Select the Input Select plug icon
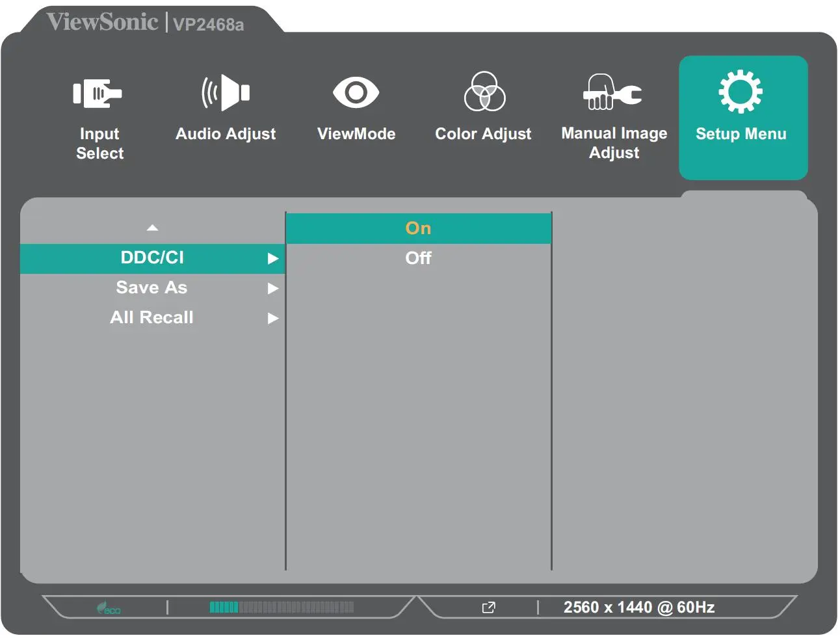The height and width of the screenshot is (638, 840). click(98, 93)
